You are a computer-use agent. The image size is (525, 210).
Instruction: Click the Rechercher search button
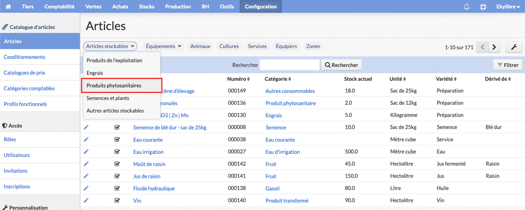(x=341, y=65)
